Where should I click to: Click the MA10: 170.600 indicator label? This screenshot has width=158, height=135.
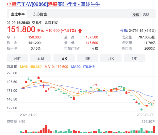pyautogui.click(x=56, y=67)
